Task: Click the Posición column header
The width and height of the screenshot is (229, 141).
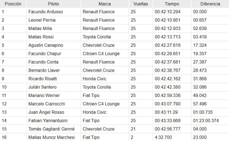Action: 13,4
